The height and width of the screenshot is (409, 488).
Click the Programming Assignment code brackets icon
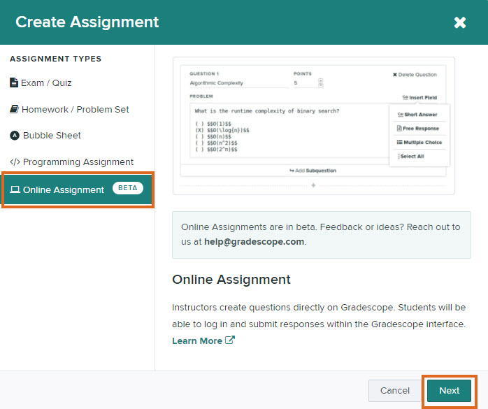click(x=15, y=162)
